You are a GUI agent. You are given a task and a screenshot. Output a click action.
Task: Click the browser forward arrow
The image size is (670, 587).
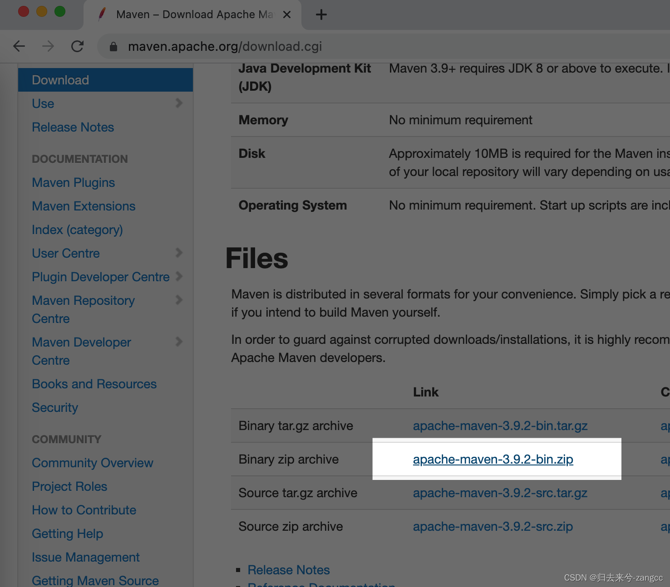(48, 46)
